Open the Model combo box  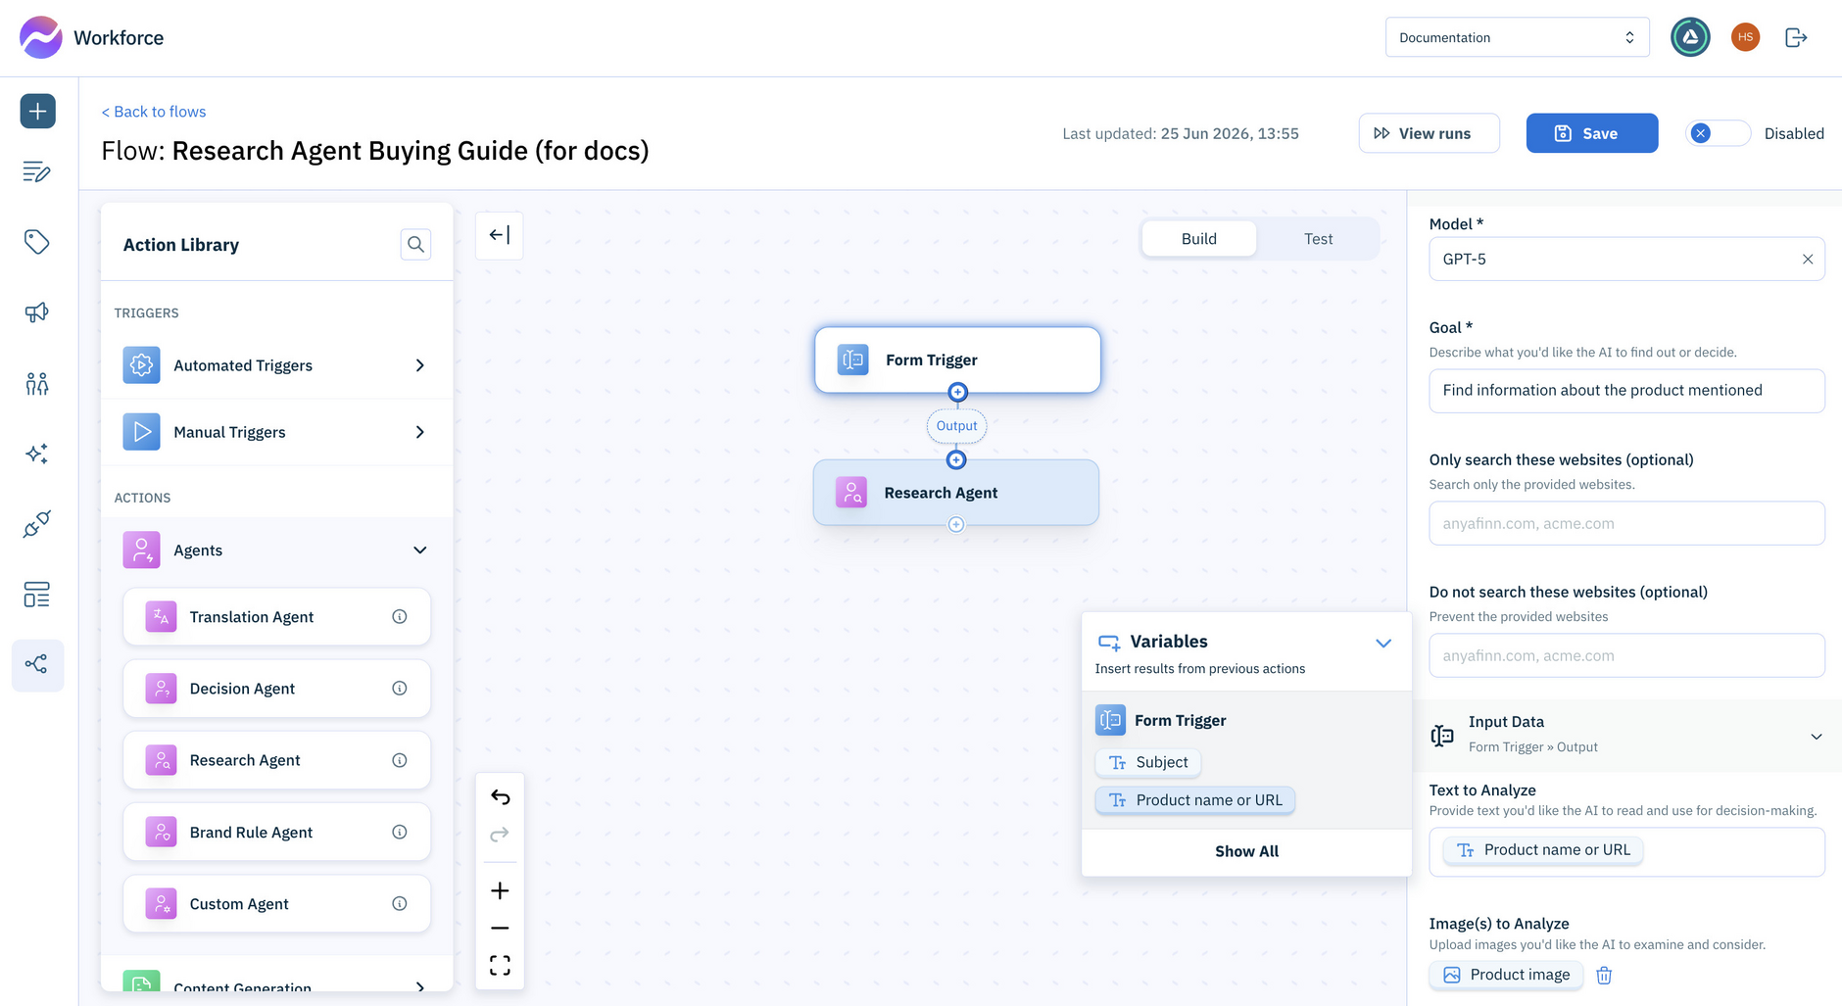[1626, 259]
